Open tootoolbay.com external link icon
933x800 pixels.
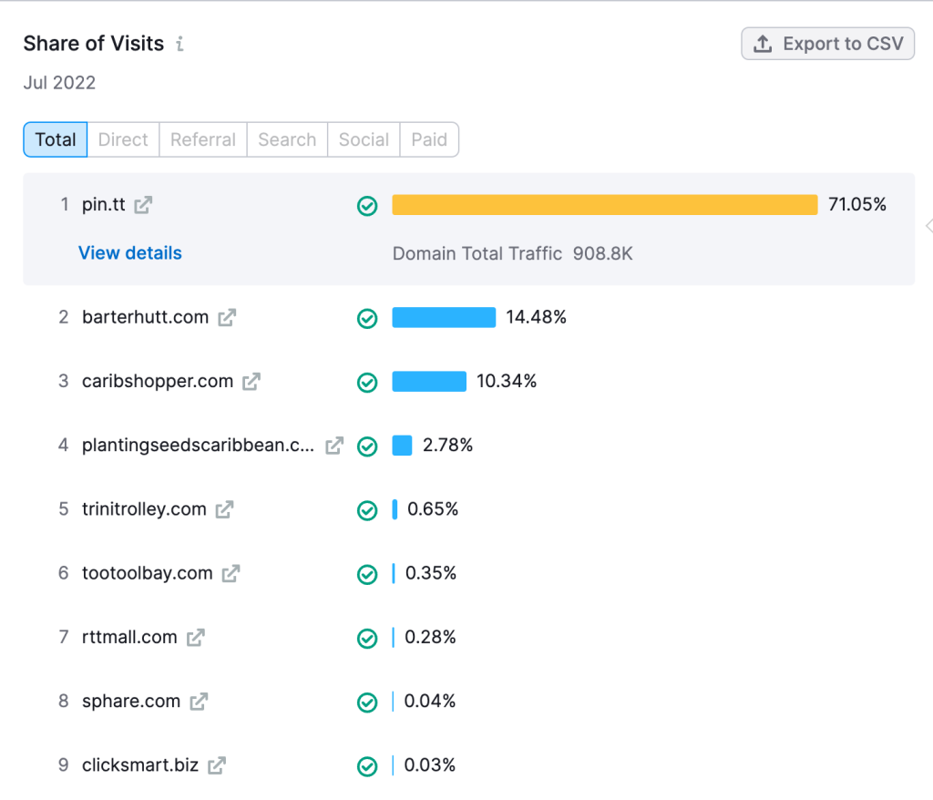pos(231,574)
